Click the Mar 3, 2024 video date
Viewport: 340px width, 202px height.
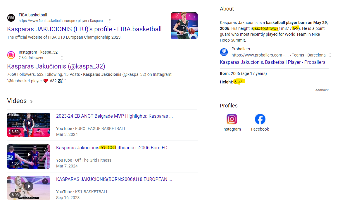click(x=67, y=134)
